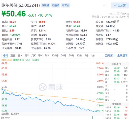Open 全屏显示 fullscreen chart view

click(x=123, y=56)
